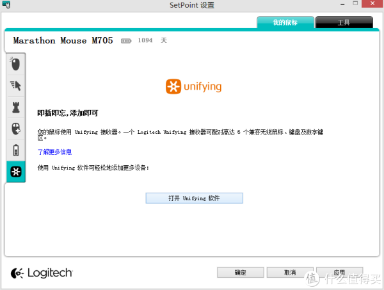Image resolution: width=384 pixels, height=290 pixels.
Task: Click the orange unifying logo
Action: coord(193,86)
